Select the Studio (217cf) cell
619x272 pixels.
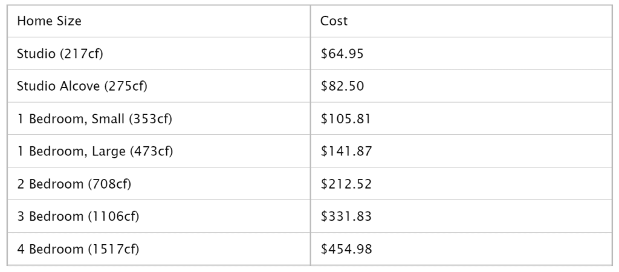tap(159, 53)
